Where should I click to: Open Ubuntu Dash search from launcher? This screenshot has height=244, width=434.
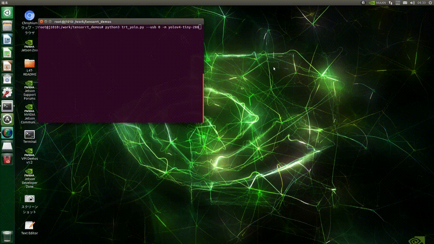coord(7,13)
